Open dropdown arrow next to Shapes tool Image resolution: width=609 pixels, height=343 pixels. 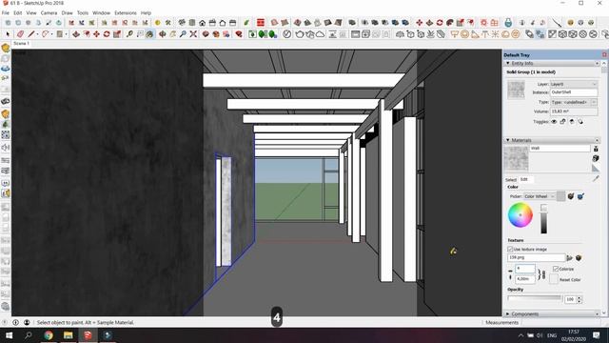pos(66,34)
